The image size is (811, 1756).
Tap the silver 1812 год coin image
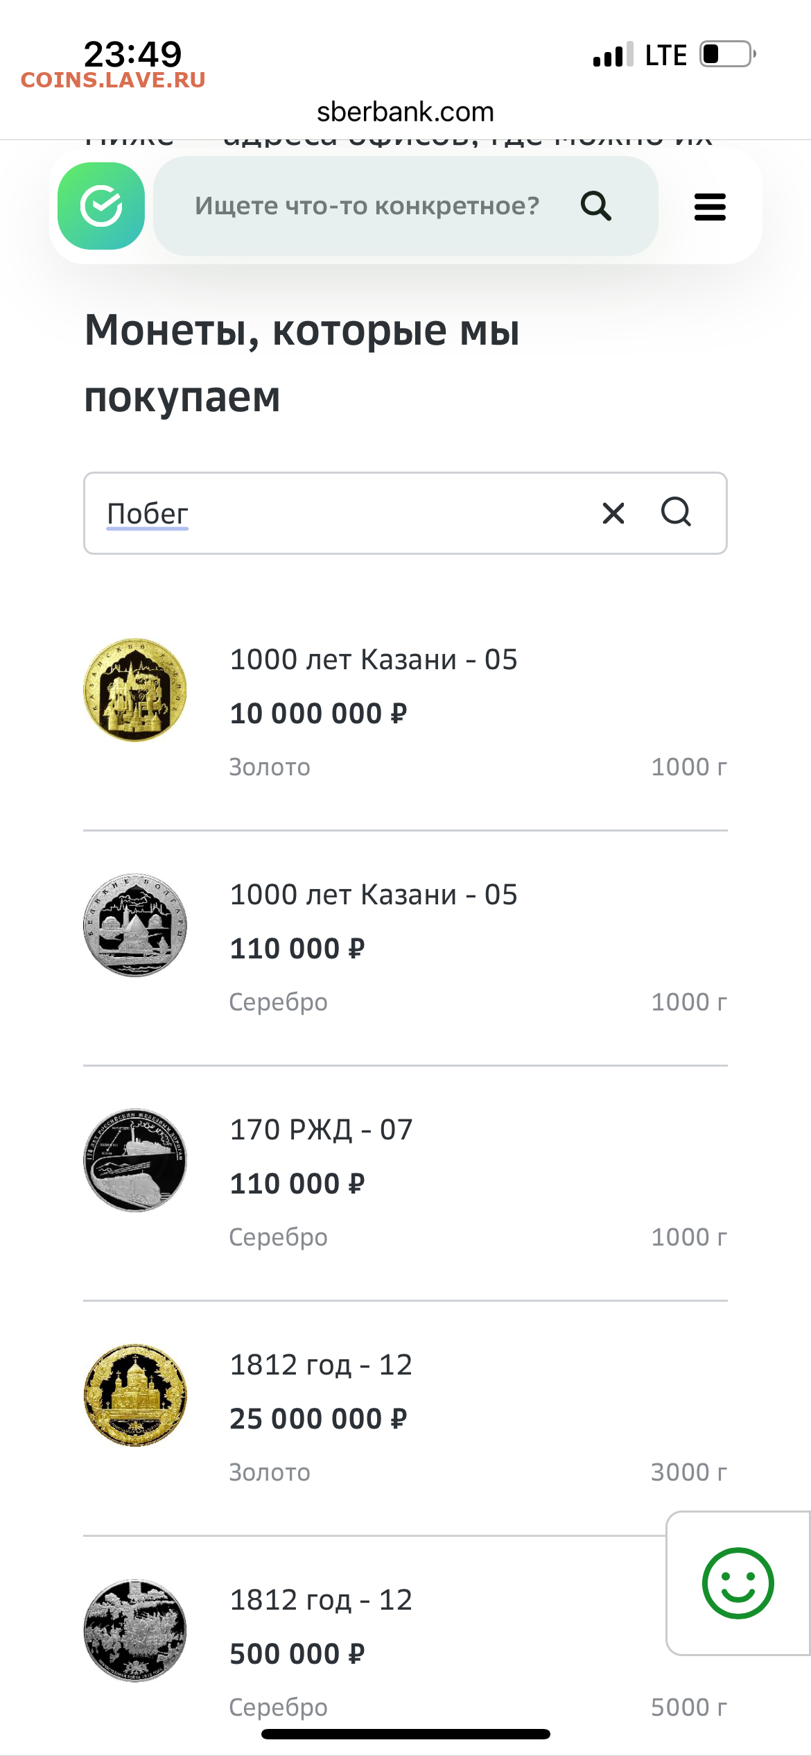(135, 1630)
